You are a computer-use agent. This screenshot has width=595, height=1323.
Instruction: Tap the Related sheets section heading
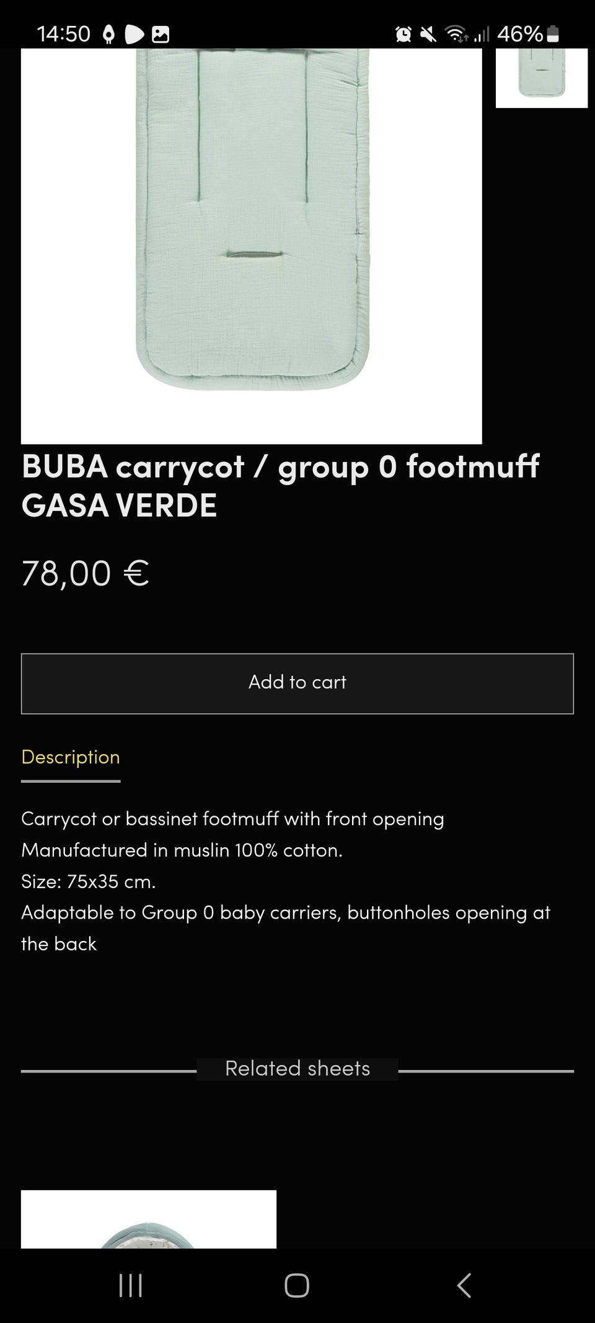(x=297, y=1069)
